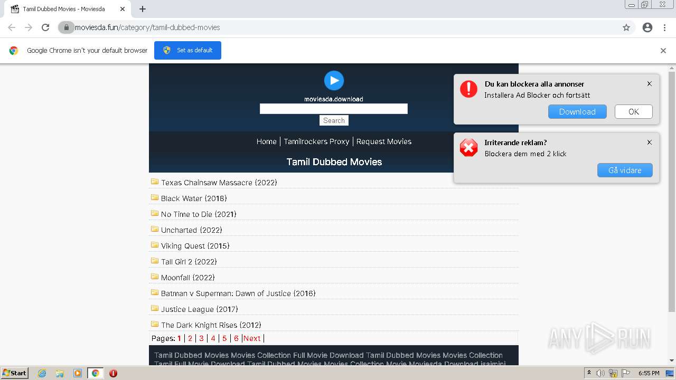The image size is (676, 380).
Task: Click folder icon beside Uncharted (2022)
Action: coord(155,229)
